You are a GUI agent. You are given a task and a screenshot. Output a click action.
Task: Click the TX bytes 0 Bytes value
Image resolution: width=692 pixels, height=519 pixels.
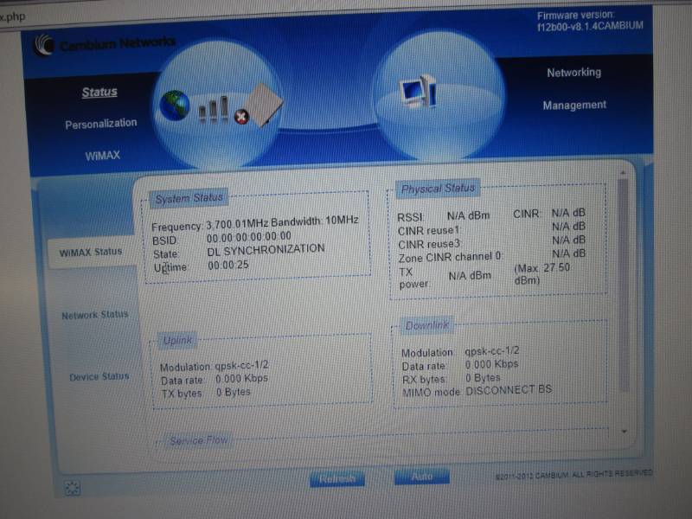tap(234, 392)
